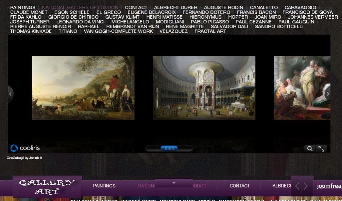Open Joan Miro gallery link

tap(268, 17)
